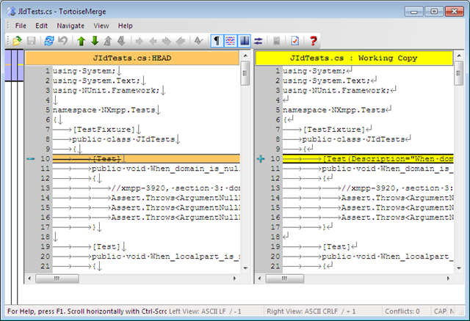Image resolution: width=470 pixels, height=321 pixels.
Task: Click left pane horizontal scroll right arrow
Action: tap(235, 278)
